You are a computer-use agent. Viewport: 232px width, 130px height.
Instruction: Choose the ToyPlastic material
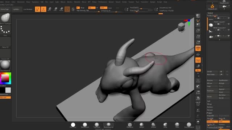(x=97, y=125)
